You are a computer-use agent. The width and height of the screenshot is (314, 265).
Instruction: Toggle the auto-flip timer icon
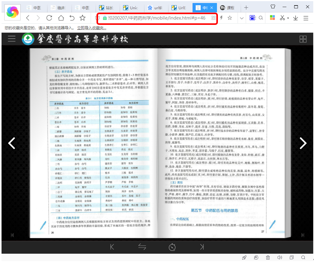tap(172, 247)
